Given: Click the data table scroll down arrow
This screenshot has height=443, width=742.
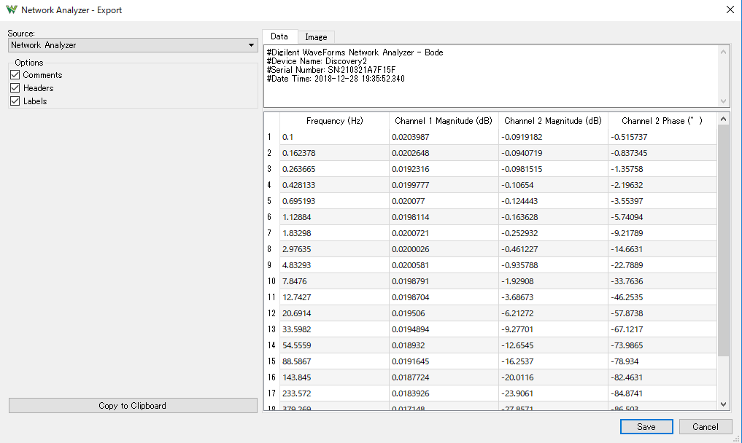Looking at the screenshot, I should [723, 404].
